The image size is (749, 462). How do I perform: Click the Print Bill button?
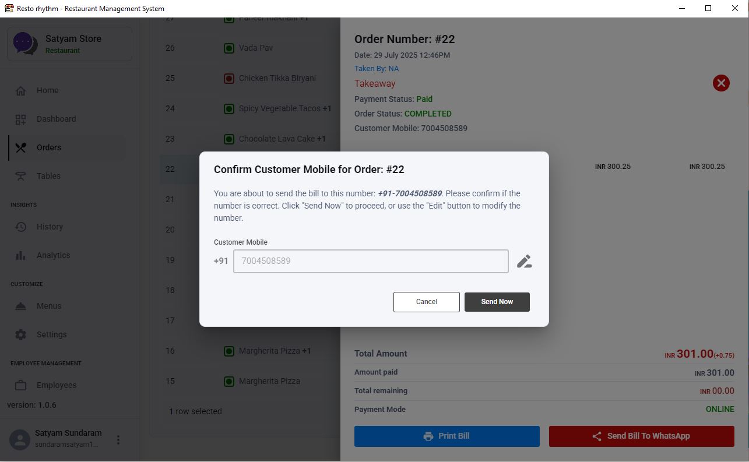[x=446, y=436]
